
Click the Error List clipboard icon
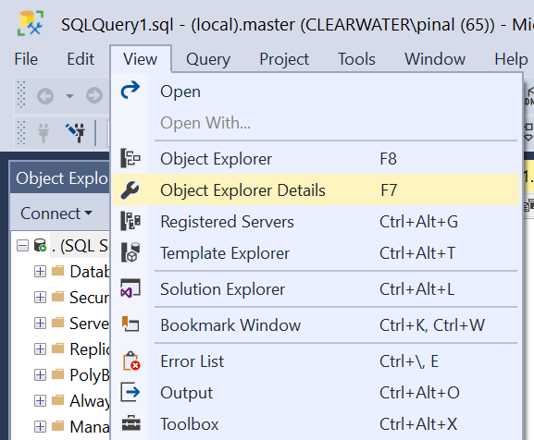[x=131, y=361]
